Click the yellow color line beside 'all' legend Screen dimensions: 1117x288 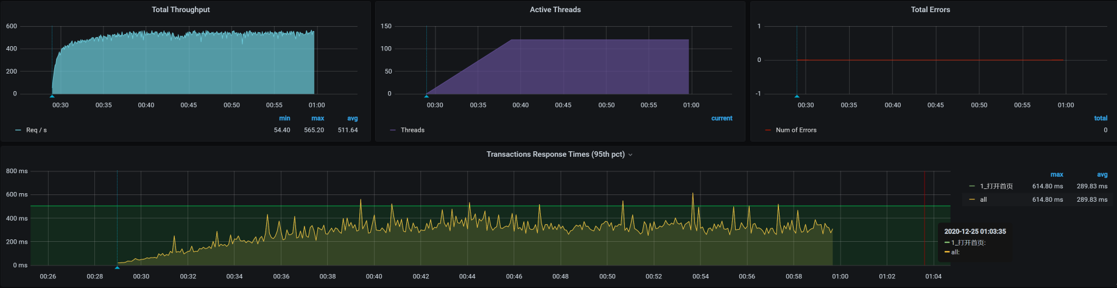[971, 199]
